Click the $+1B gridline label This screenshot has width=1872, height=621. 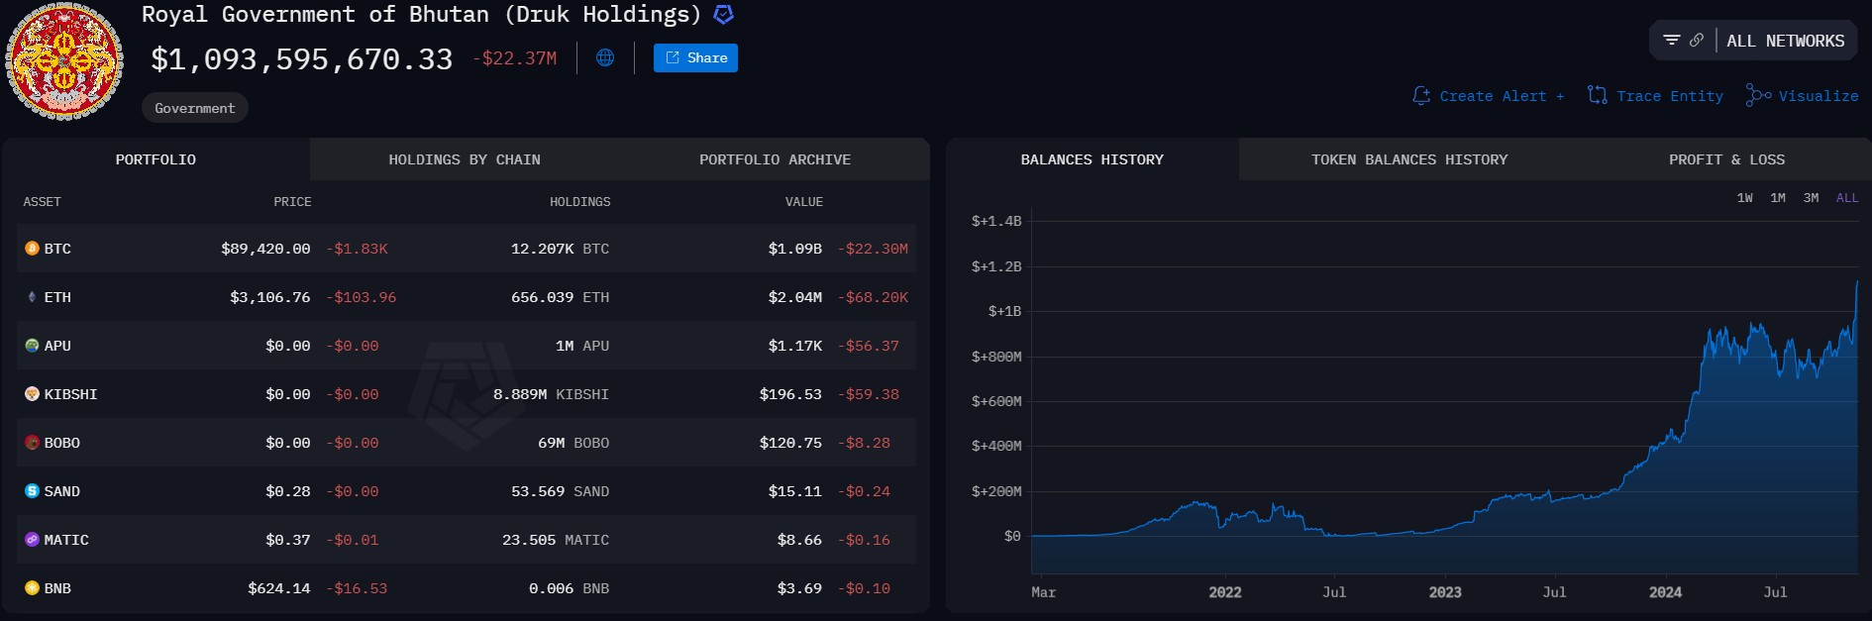pos(1004,311)
